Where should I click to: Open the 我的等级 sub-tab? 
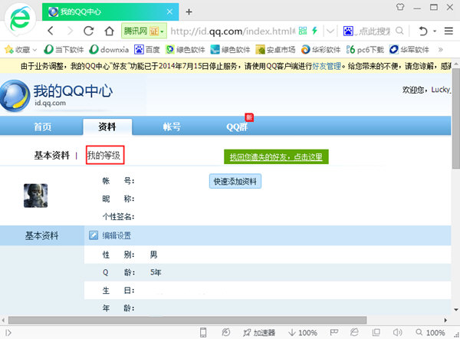point(104,155)
